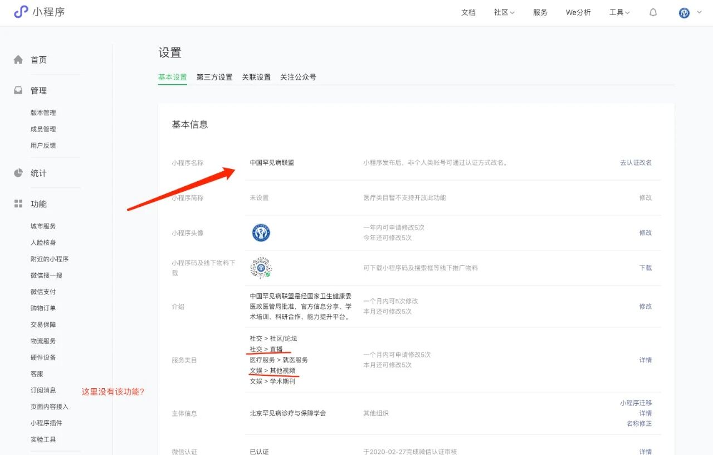Click the grid icon beside 功能
The image size is (713, 455).
click(x=18, y=204)
